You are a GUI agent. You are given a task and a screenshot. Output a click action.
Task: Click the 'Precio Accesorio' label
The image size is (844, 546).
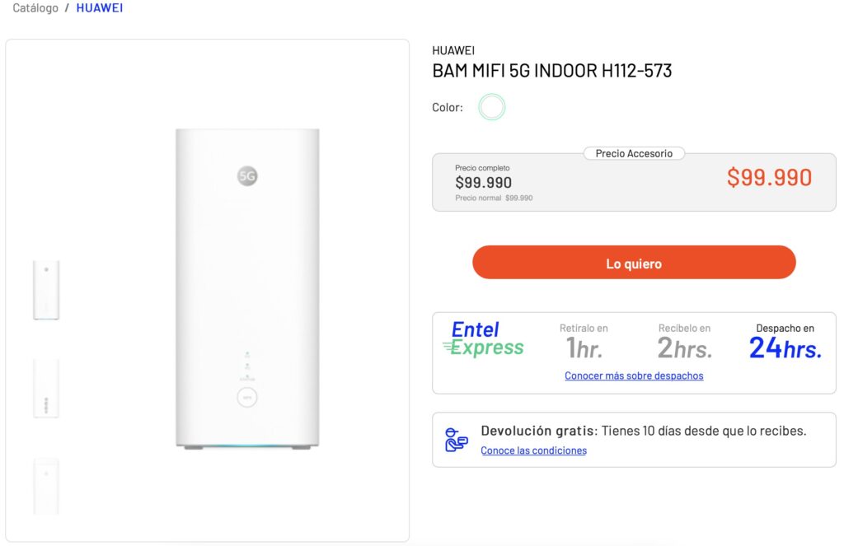[x=634, y=153]
